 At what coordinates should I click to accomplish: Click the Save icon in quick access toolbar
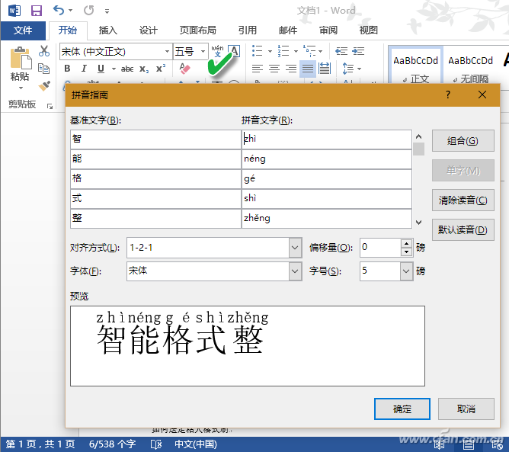point(37,11)
